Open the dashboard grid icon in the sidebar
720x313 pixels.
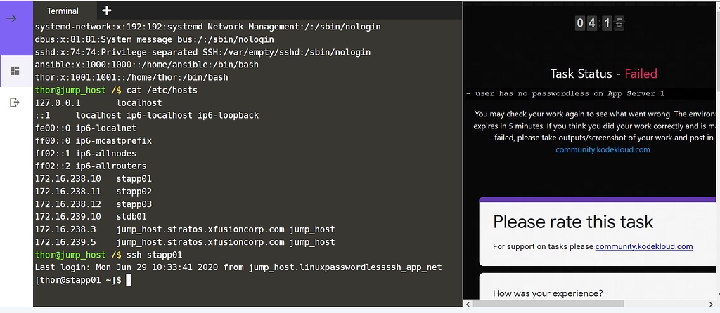coord(13,71)
